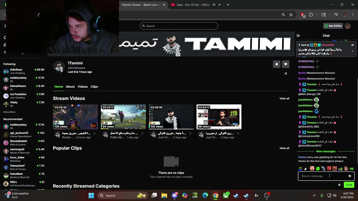The width and height of the screenshot is (358, 201).
Task: Open the Kick sidebar hamburger menu
Action: click(x=5, y=26)
